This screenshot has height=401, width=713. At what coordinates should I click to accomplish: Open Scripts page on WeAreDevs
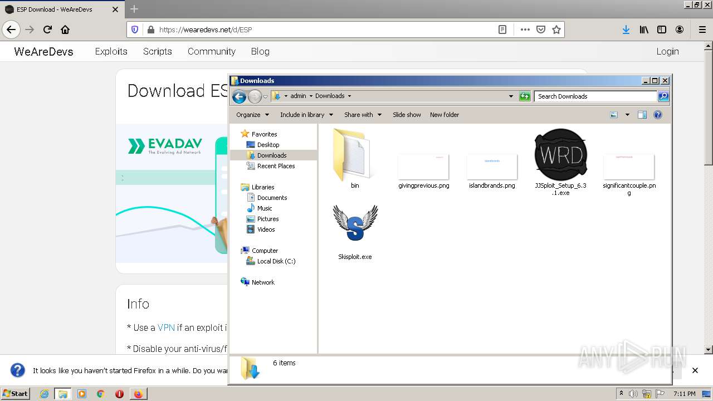pyautogui.click(x=157, y=51)
